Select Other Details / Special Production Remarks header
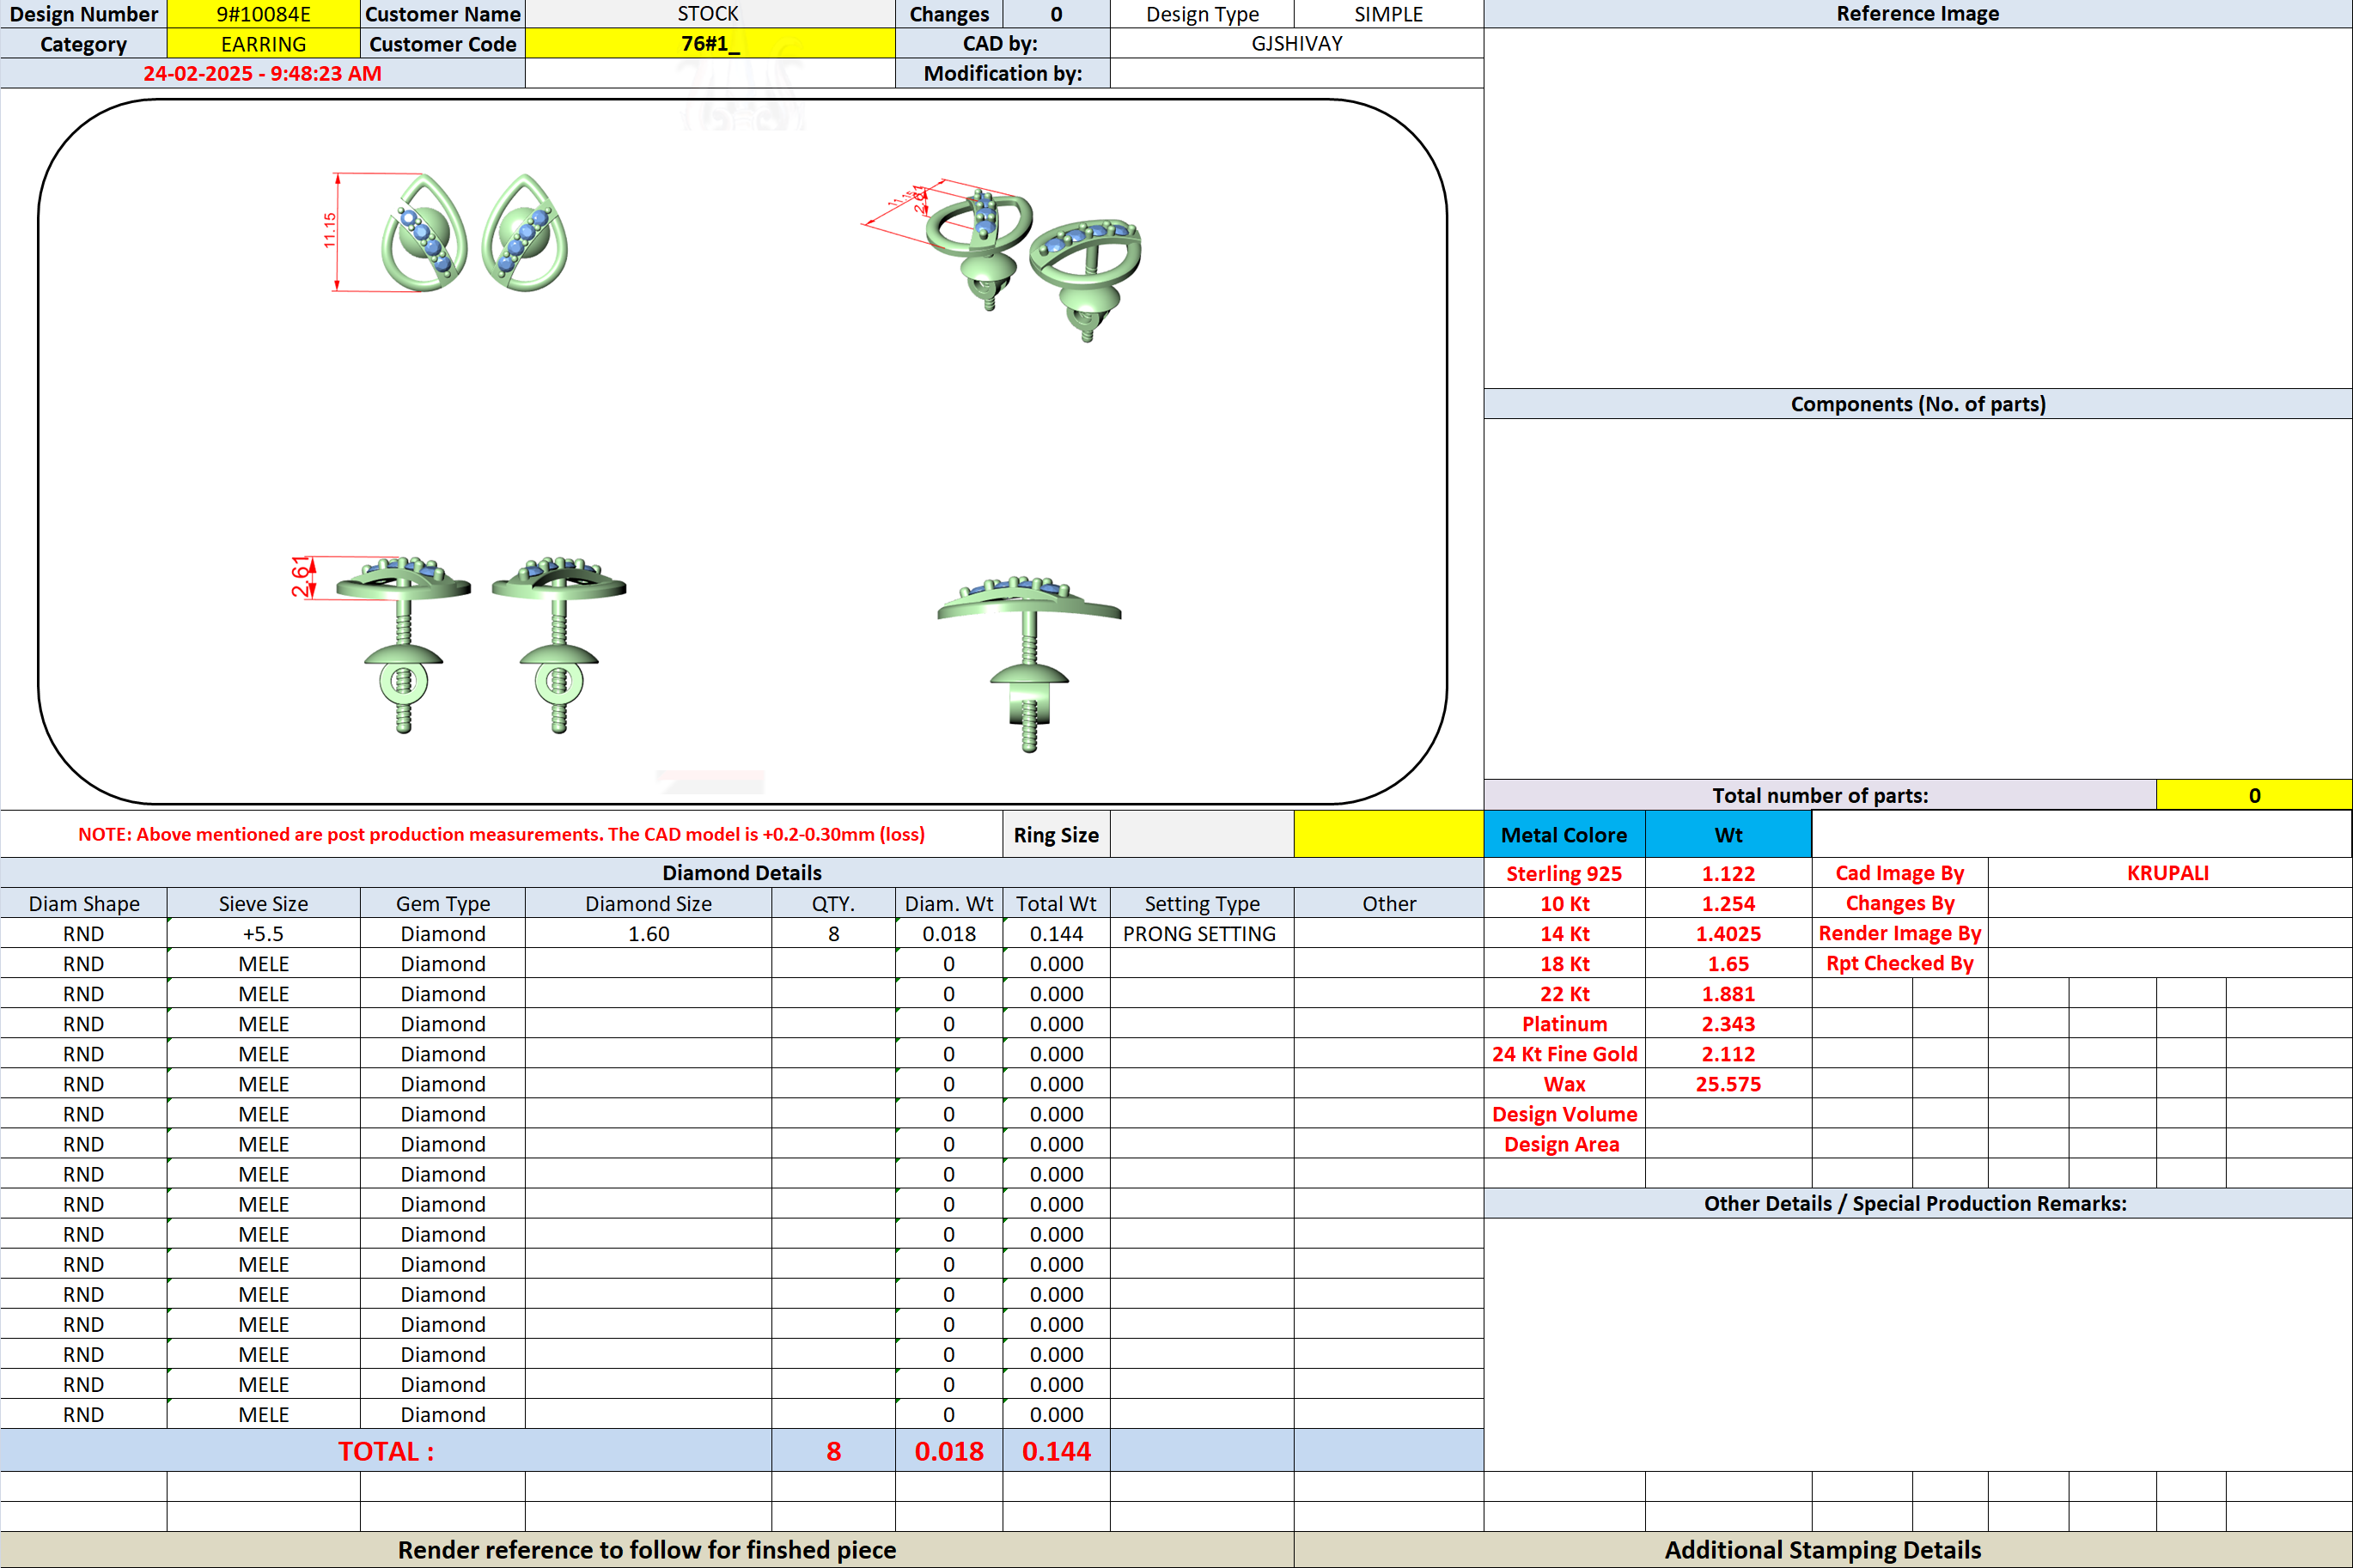The image size is (2353, 1568). tap(1916, 1203)
